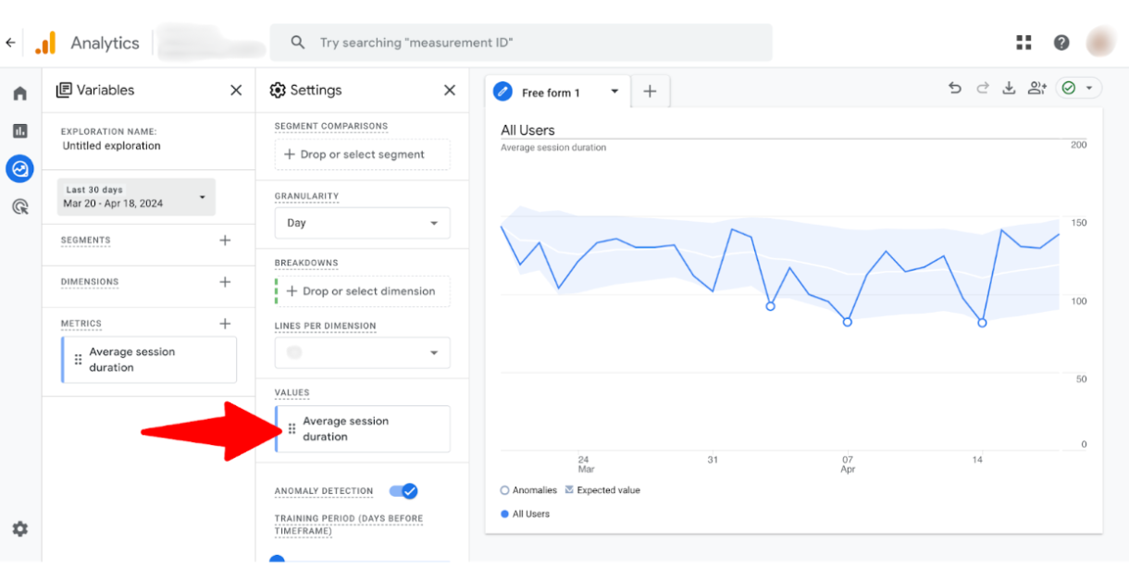1129x580 pixels.
Task: Share the exploration via the person-add icon
Action: [x=1036, y=87]
